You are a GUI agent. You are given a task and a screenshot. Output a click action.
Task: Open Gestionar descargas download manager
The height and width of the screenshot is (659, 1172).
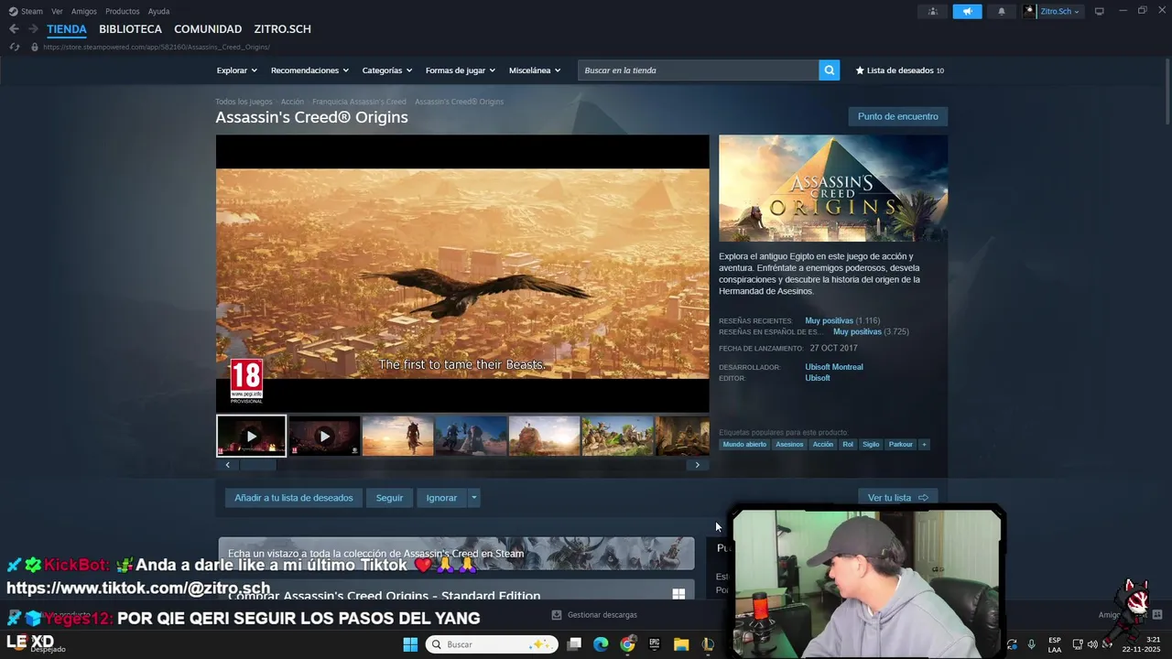tap(595, 615)
